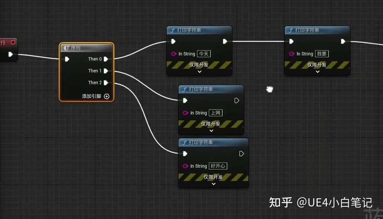Click the sequence icon on 序列 node
Screen dimensions: 383x219
click(66, 48)
